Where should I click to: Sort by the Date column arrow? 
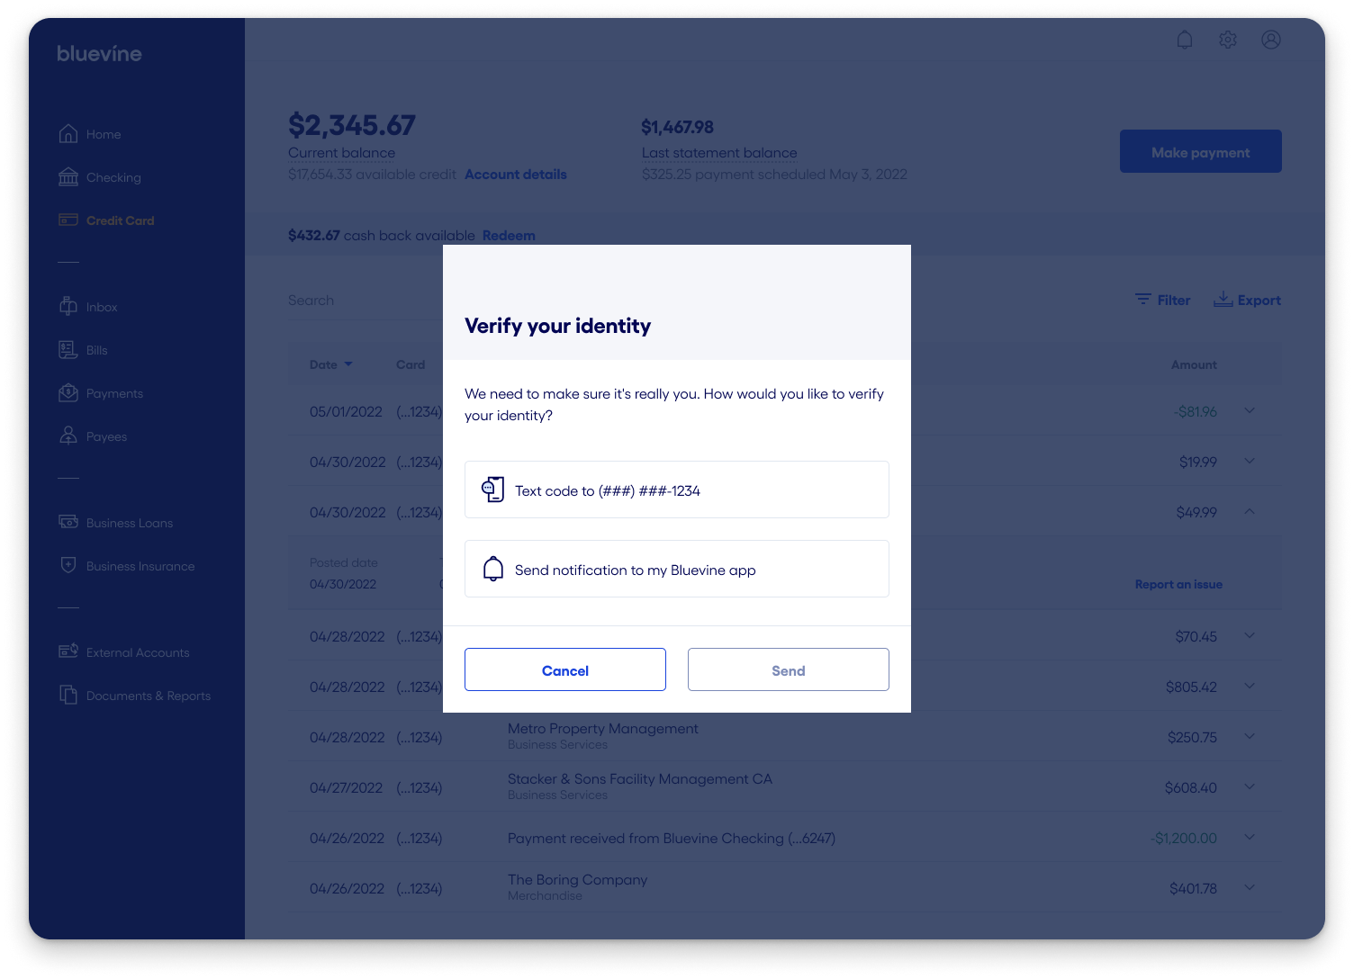point(348,364)
